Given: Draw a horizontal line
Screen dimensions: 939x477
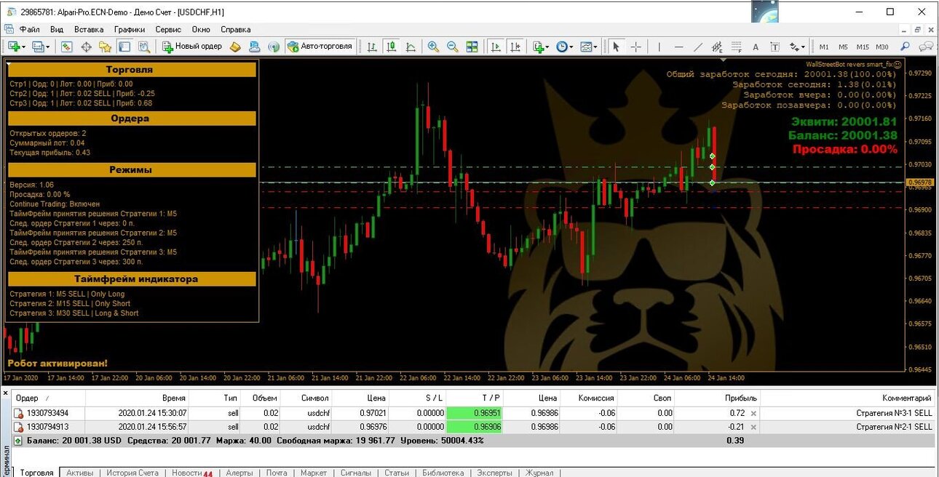Looking at the screenshot, I should (x=678, y=47).
